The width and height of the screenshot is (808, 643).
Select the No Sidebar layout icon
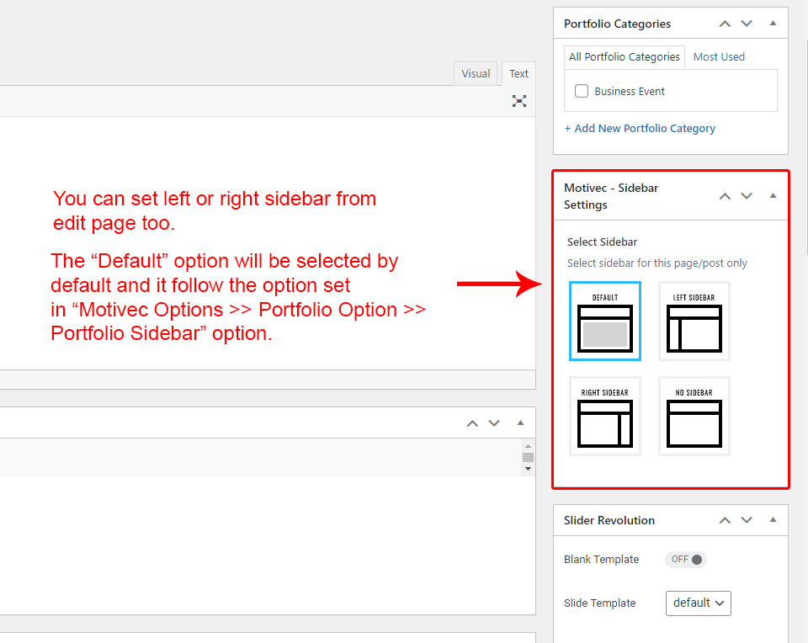[x=694, y=417]
